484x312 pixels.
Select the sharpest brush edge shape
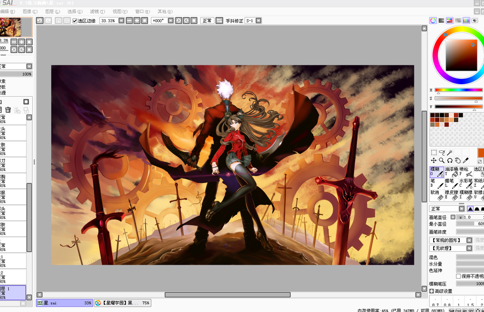470,209
